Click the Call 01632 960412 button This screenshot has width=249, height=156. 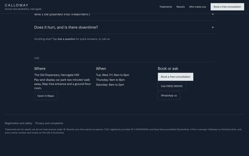click(172, 86)
